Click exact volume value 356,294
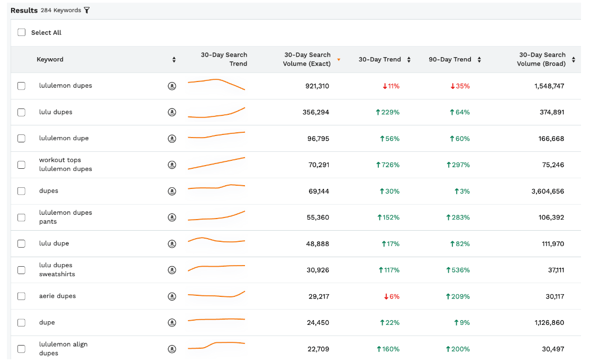 point(315,112)
